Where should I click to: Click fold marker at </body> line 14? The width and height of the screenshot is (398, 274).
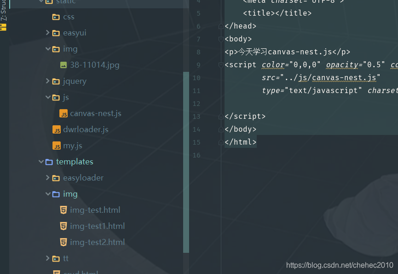click(221, 129)
